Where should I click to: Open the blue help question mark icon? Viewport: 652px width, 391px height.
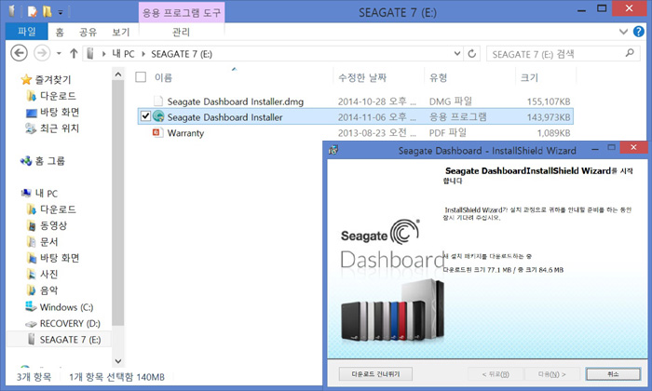click(x=639, y=31)
